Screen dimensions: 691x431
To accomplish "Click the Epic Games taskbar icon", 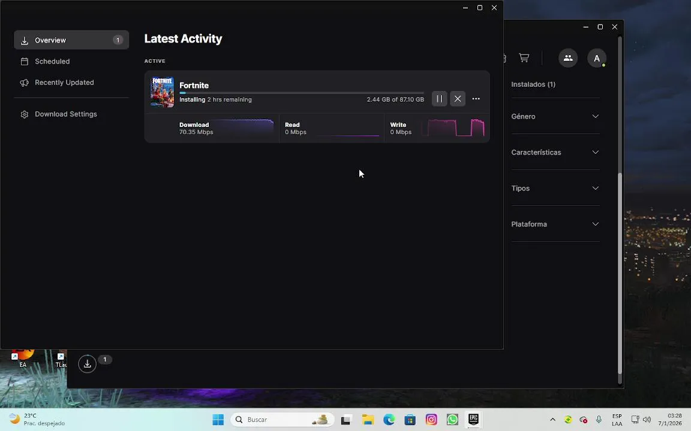I will tap(473, 419).
